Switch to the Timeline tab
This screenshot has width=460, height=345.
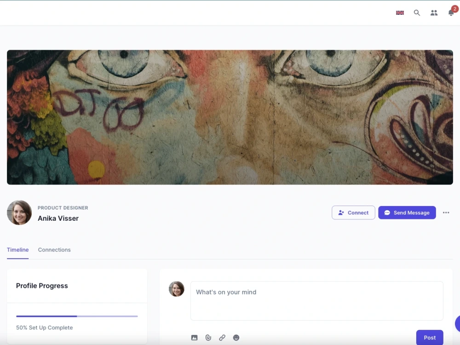[17, 250]
